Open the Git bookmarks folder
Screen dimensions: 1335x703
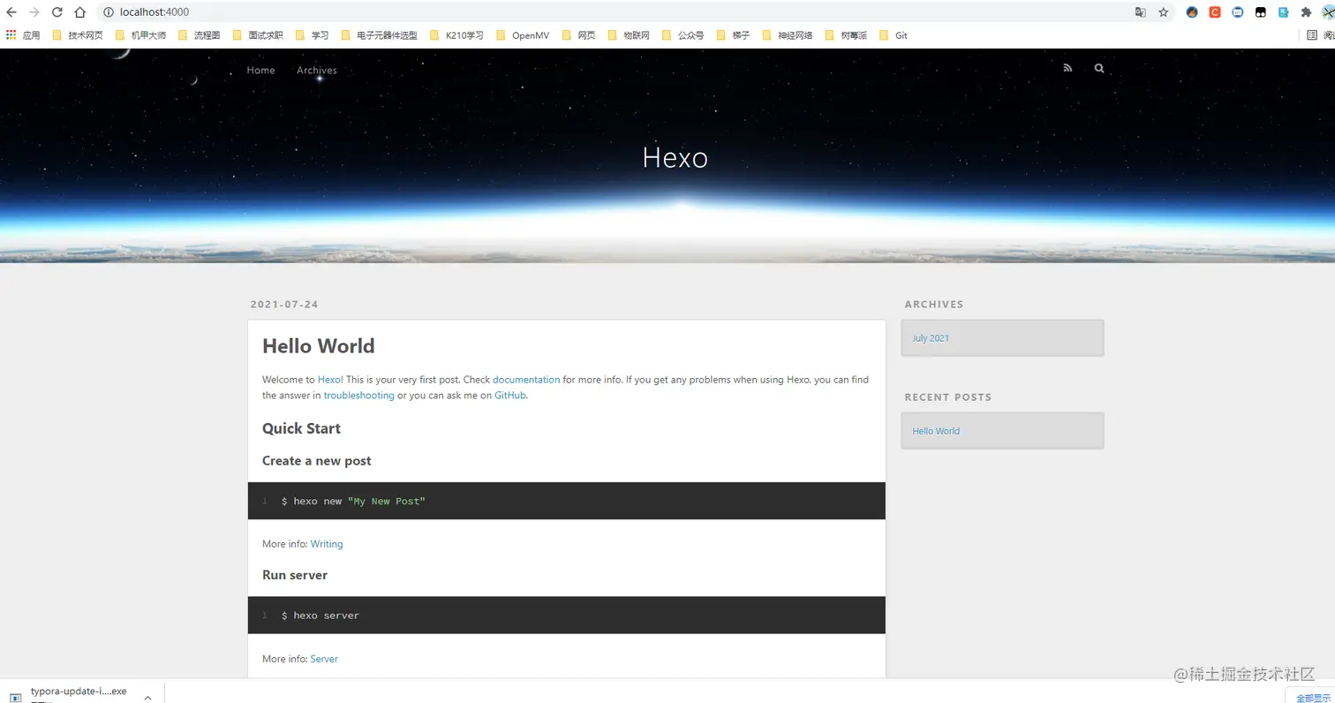tap(894, 35)
